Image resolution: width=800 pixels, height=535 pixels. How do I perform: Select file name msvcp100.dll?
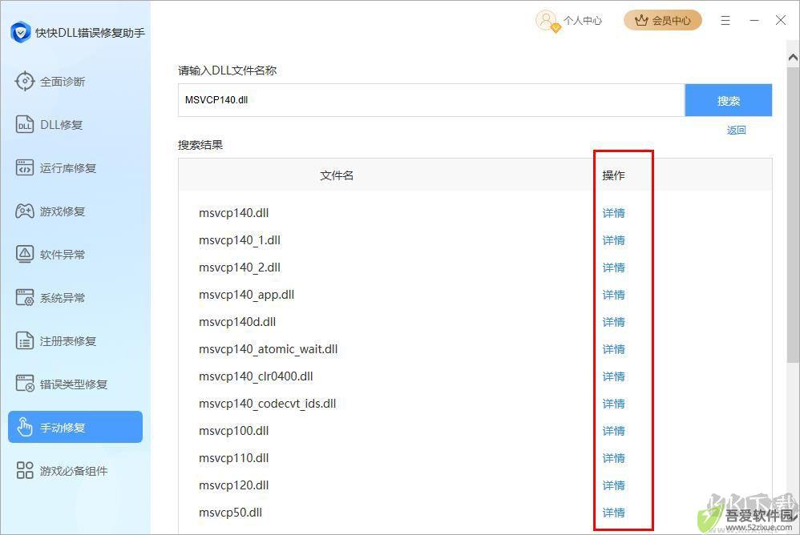point(234,431)
